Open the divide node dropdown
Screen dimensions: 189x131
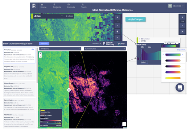(62, 16)
